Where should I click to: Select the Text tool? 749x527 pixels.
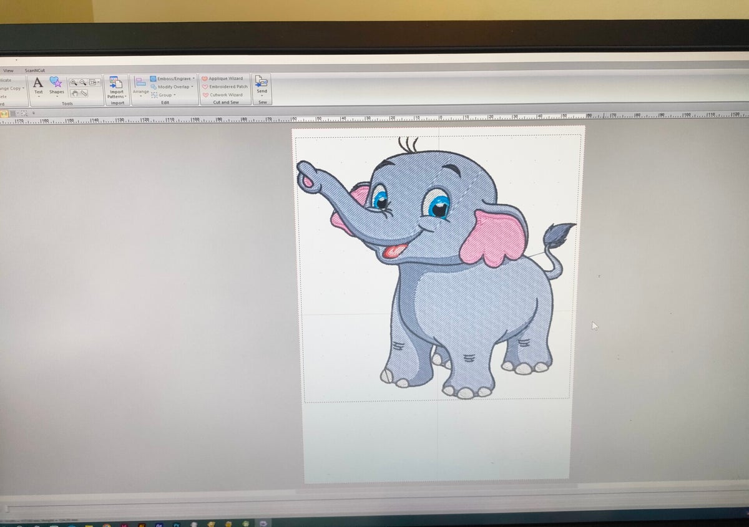click(x=38, y=85)
